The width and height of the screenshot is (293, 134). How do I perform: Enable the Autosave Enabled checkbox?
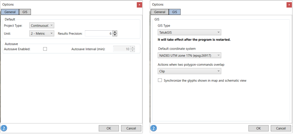[x=45, y=49]
